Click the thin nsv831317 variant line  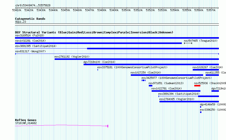[x=117, y=54]
